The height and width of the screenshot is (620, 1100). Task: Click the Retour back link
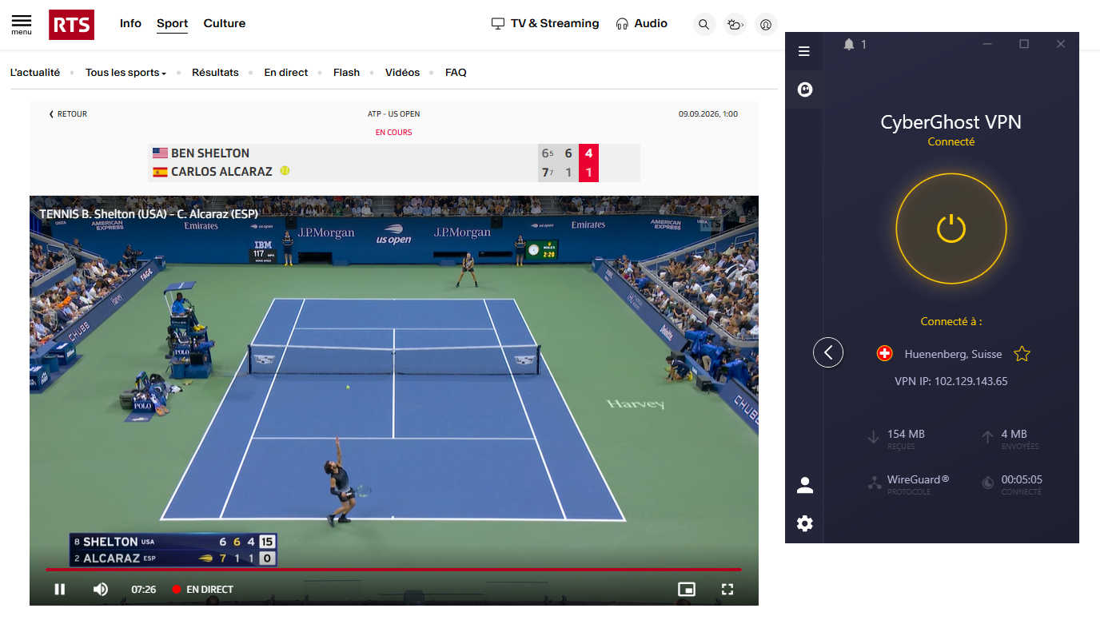(69, 114)
